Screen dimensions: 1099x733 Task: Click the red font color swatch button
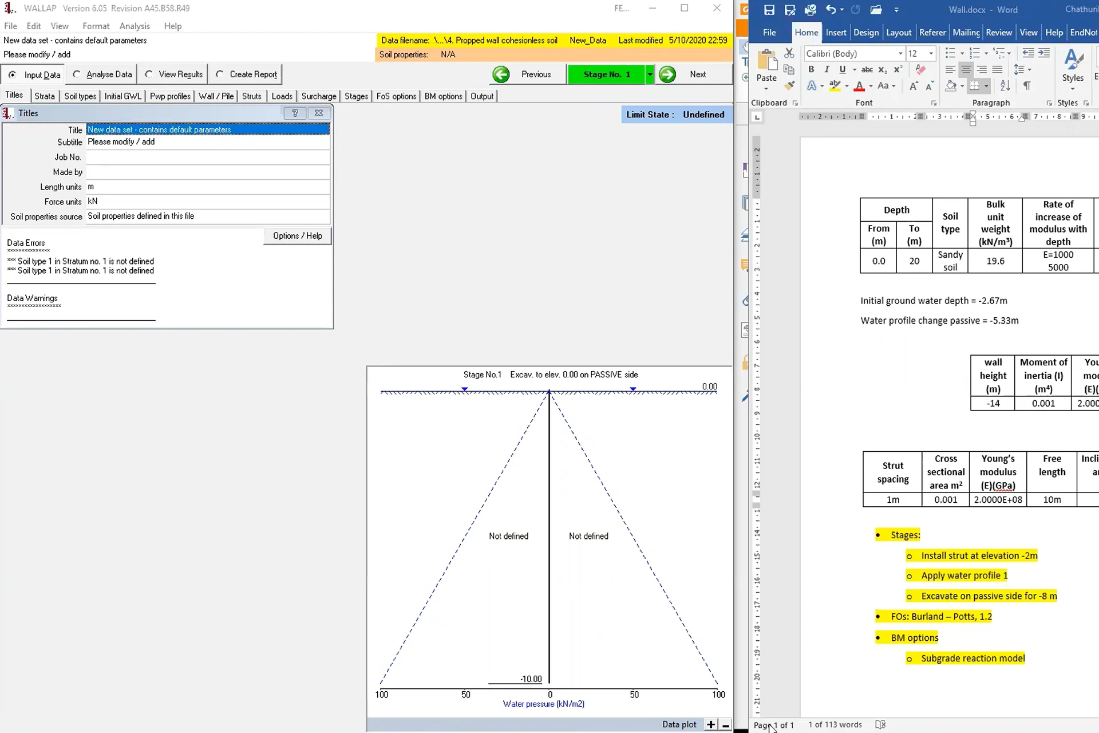point(859,86)
